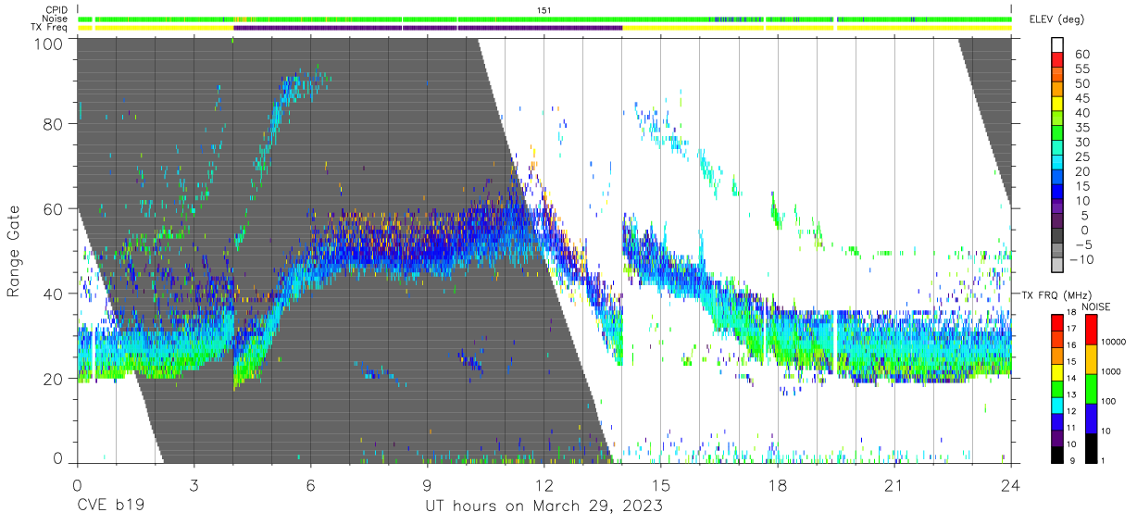This screenshot has width=1137, height=525.
Task: Click the TX Freq row label
Action: (48, 27)
